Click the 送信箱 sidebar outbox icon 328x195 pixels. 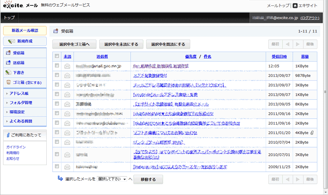8,63
